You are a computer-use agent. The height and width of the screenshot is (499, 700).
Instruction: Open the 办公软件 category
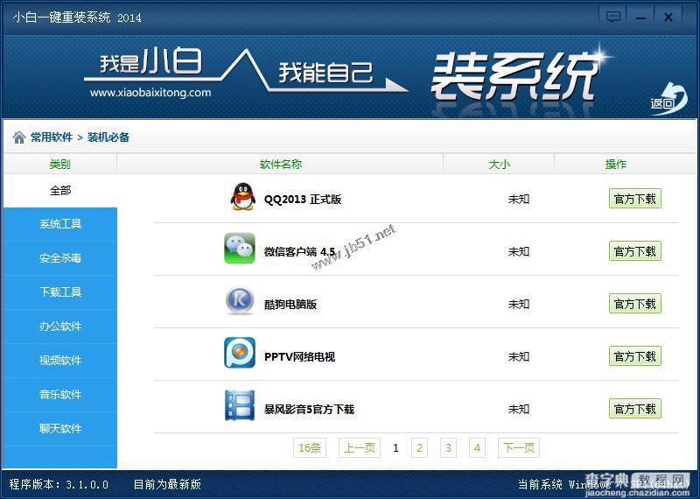click(60, 327)
